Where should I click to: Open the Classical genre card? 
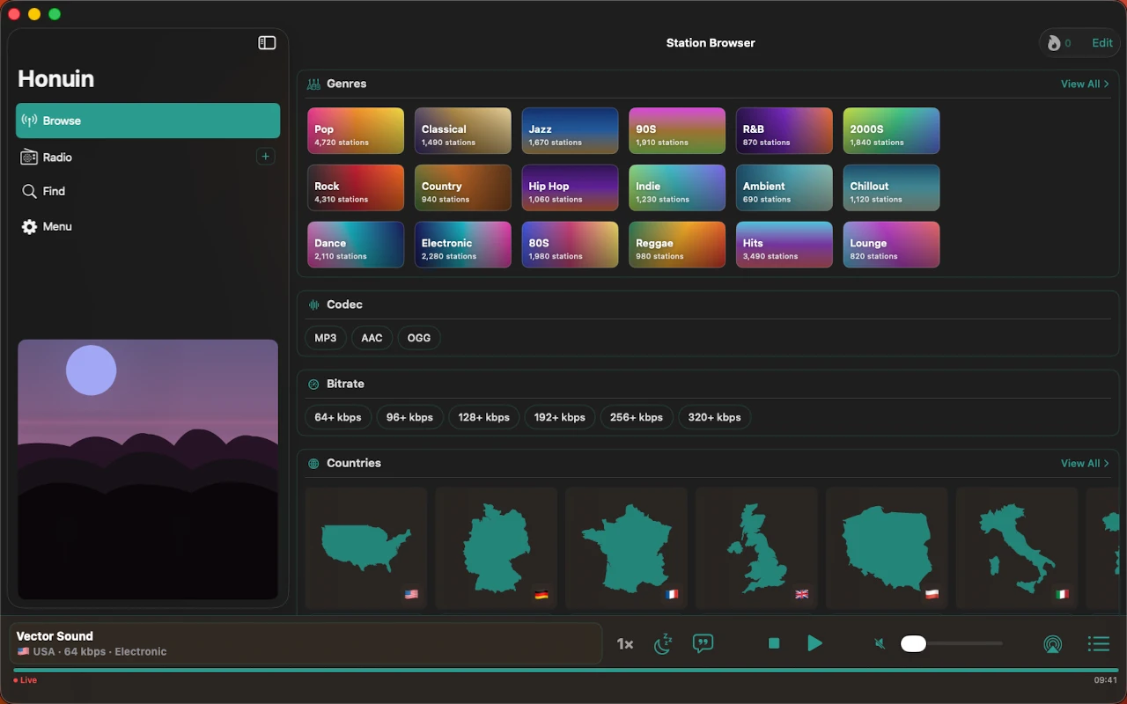click(x=463, y=130)
